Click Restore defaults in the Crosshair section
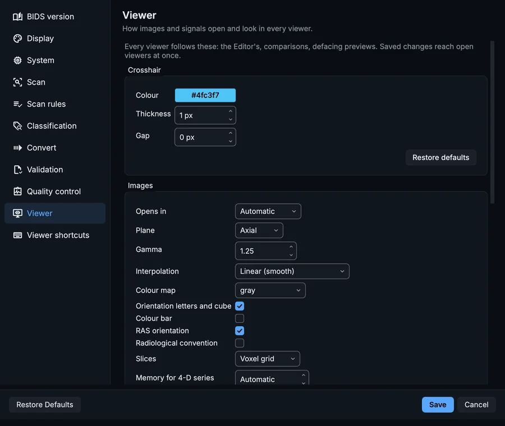Viewport: 505px width, 426px height. click(x=440, y=158)
